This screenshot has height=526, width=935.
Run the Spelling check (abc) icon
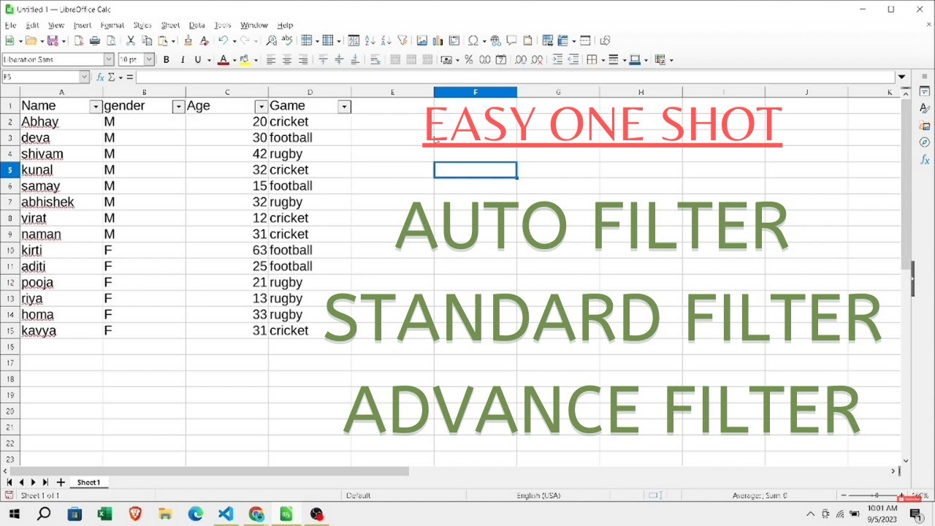pyautogui.click(x=287, y=41)
